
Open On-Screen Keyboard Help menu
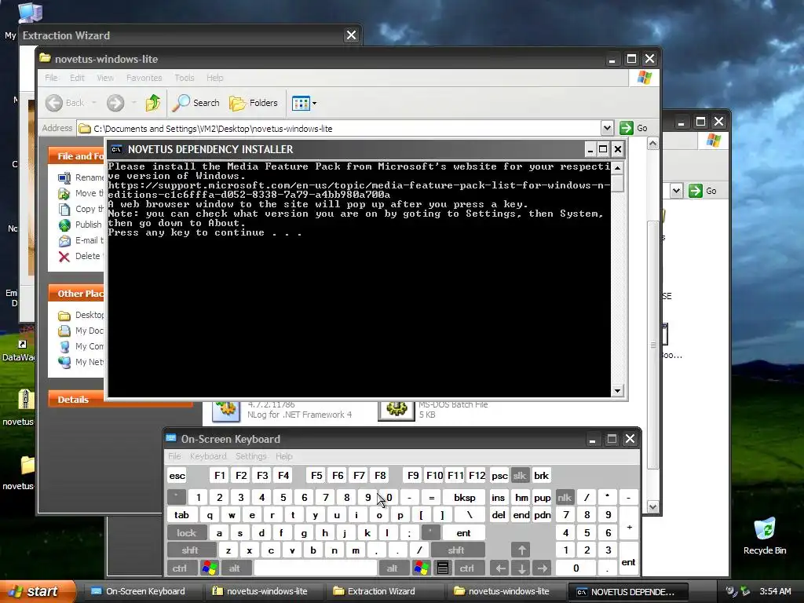click(x=283, y=456)
